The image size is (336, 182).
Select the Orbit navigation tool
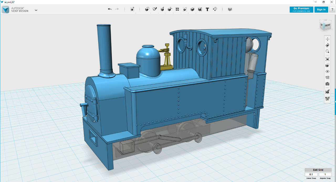click(x=327, y=45)
